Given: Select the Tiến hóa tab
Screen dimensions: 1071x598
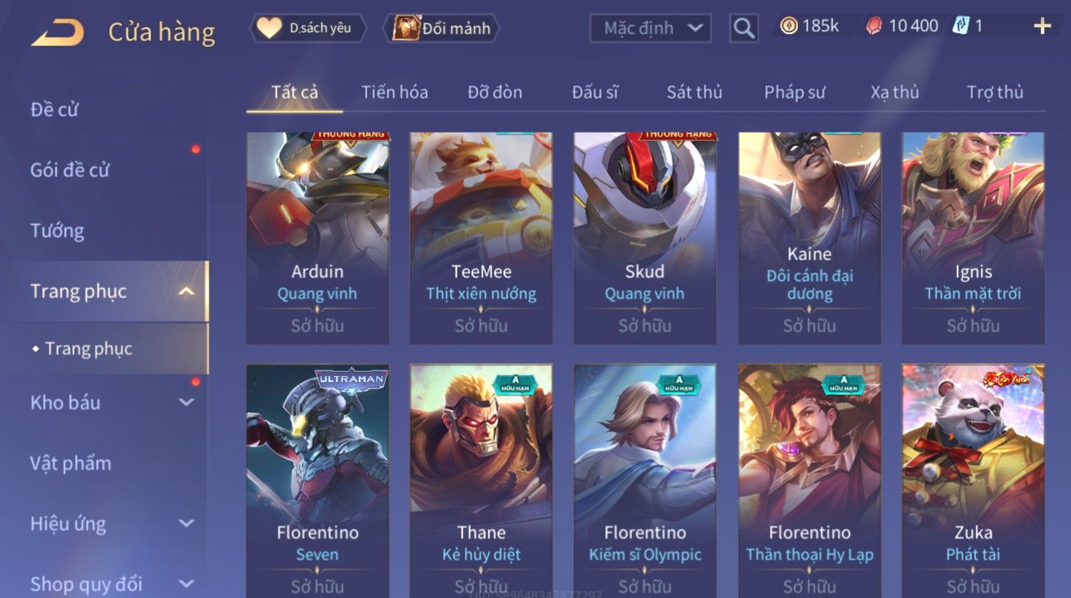Looking at the screenshot, I should [x=394, y=92].
